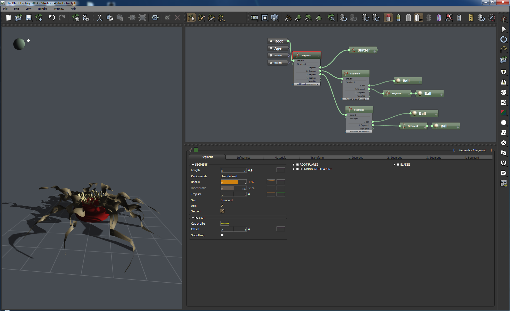Enable the Smoothing checkbox
510x311 pixels.
(222, 235)
